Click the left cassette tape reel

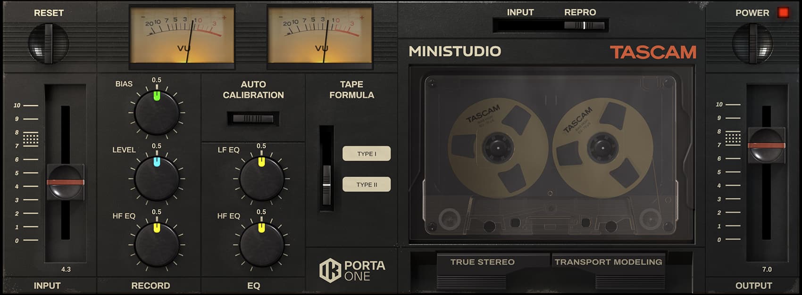(x=498, y=147)
